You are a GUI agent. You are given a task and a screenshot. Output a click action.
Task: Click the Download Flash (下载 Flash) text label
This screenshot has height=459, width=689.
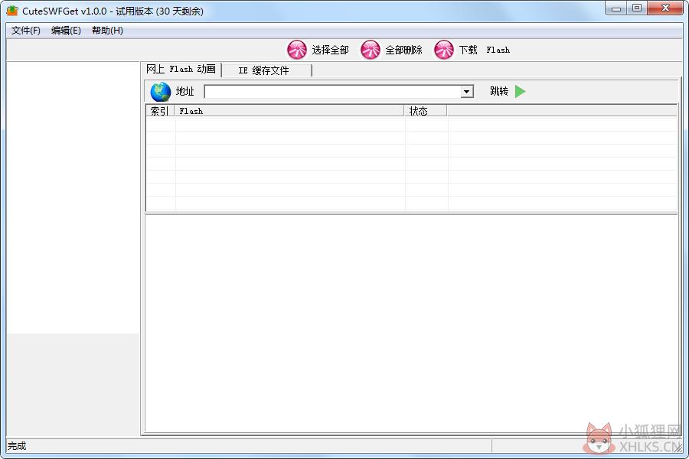pyautogui.click(x=485, y=50)
